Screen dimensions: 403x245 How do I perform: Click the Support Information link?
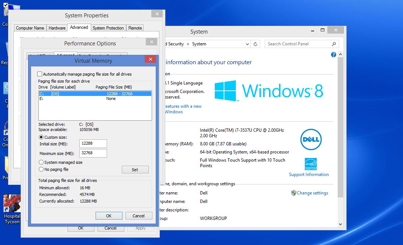pyautogui.click(x=309, y=175)
